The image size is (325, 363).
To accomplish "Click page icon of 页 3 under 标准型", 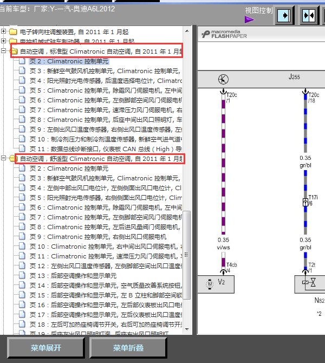I will (x=22, y=70).
